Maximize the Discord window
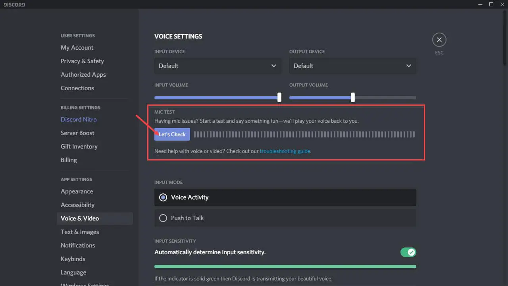This screenshot has width=508, height=286. coord(491,5)
